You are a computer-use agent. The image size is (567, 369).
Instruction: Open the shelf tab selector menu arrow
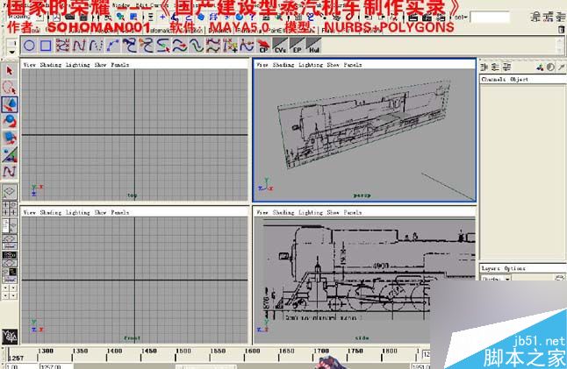12,52
